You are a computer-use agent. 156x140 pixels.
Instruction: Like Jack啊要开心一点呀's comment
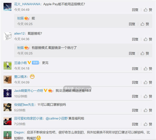click(148, 96)
